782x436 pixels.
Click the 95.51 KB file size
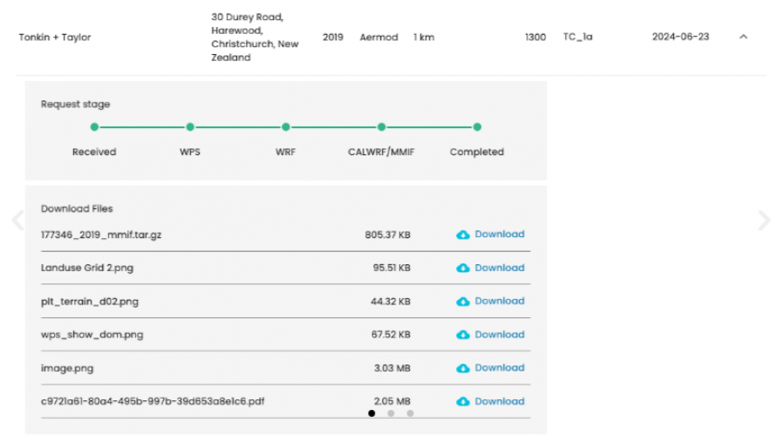point(391,268)
